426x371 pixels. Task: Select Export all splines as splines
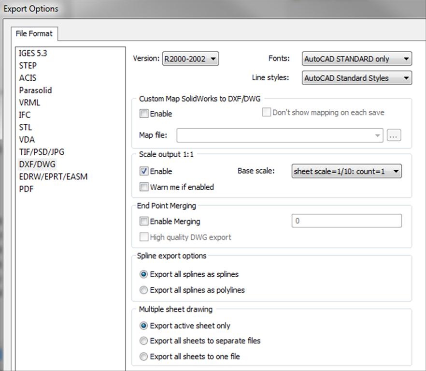click(x=143, y=274)
